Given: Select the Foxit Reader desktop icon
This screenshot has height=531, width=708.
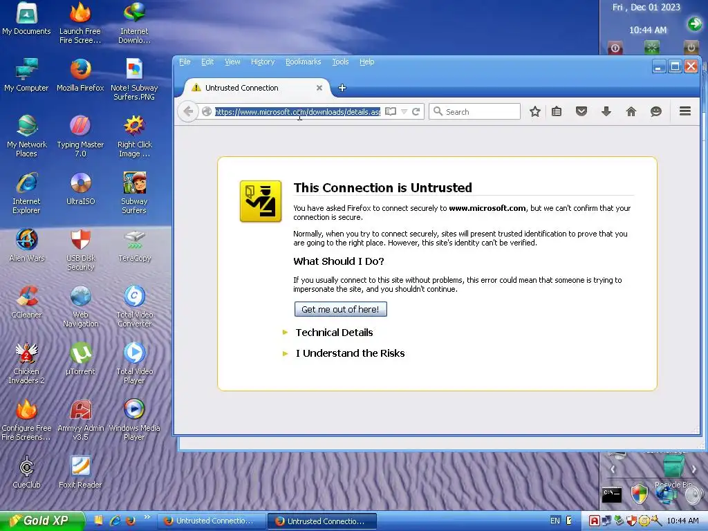Looking at the screenshot, I should pos(80,472).
